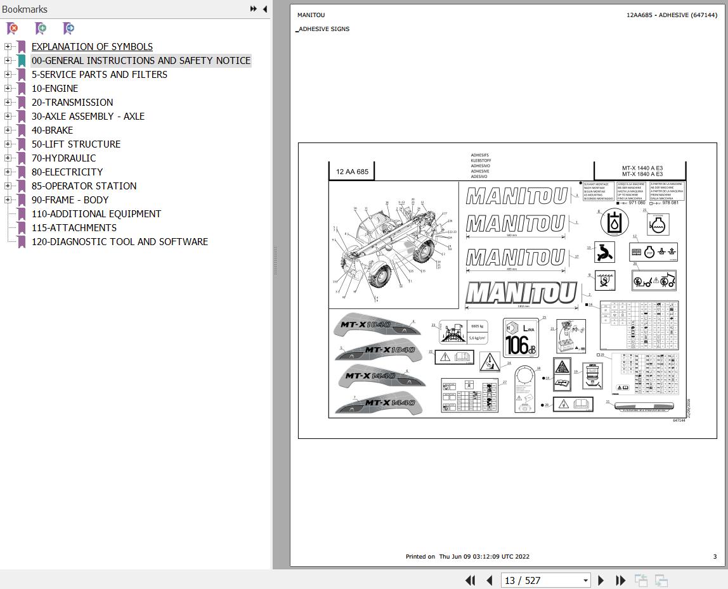Click the 106 dB noise level sticker
The image size is (728, 589).
pos(521,338)
